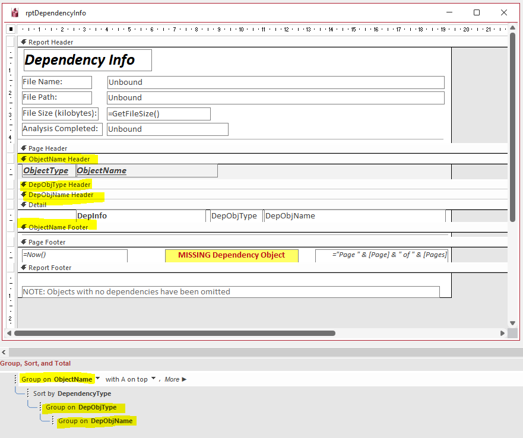Click the collapse chevron above Group, Sort, and Total
The width and height of the screenshot is (523, 438).
(x=4, y=352)
